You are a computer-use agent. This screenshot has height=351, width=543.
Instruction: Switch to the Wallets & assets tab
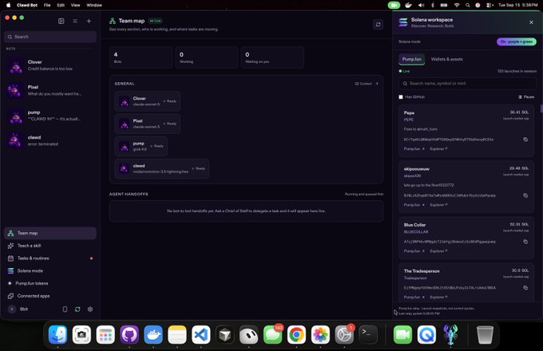(446, 59)
